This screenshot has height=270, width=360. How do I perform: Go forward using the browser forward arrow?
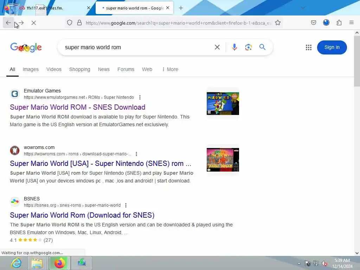pos(21,23)
